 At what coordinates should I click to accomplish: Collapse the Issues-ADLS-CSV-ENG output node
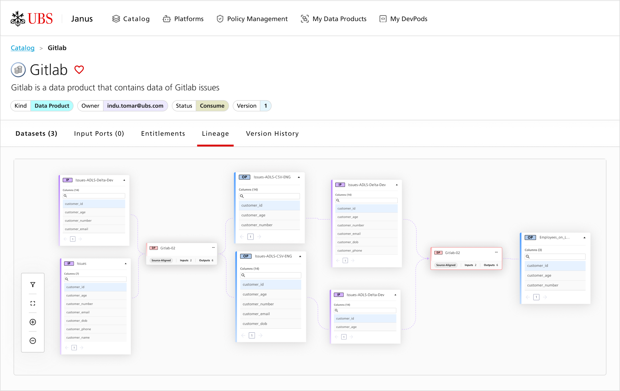click(299, 177)
